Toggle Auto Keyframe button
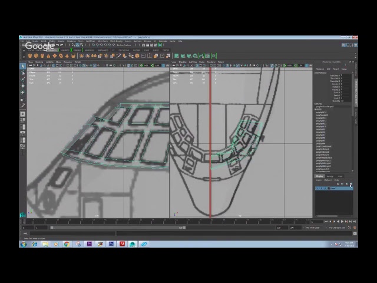The width and height of the screenshot is (377, 283). tap(349, 228)
